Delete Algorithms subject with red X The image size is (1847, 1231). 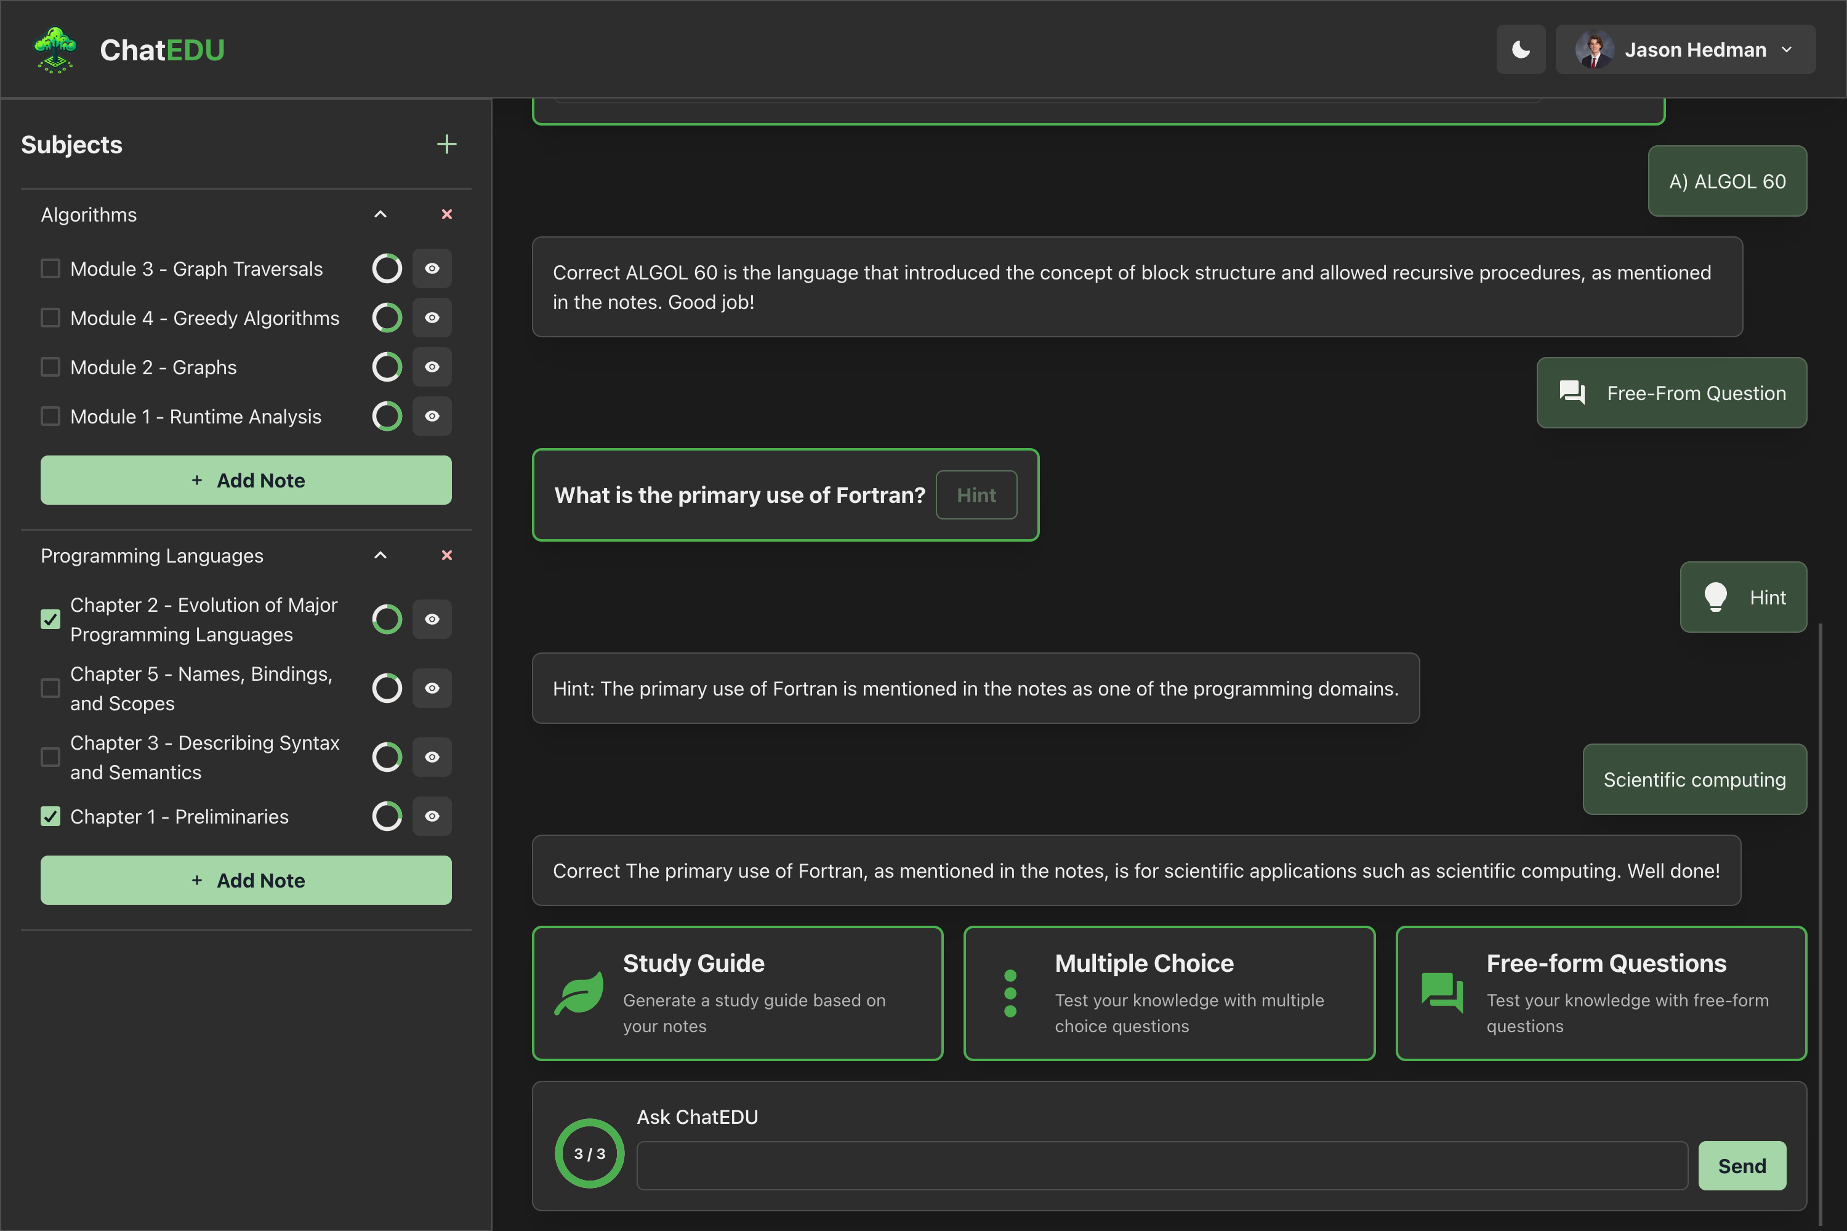tap(447, 214)
